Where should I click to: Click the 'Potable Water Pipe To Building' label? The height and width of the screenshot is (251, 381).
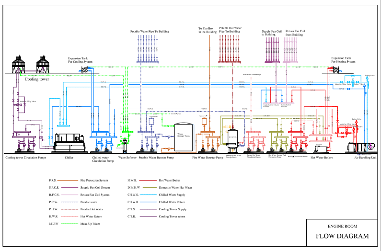coord(150,32)
